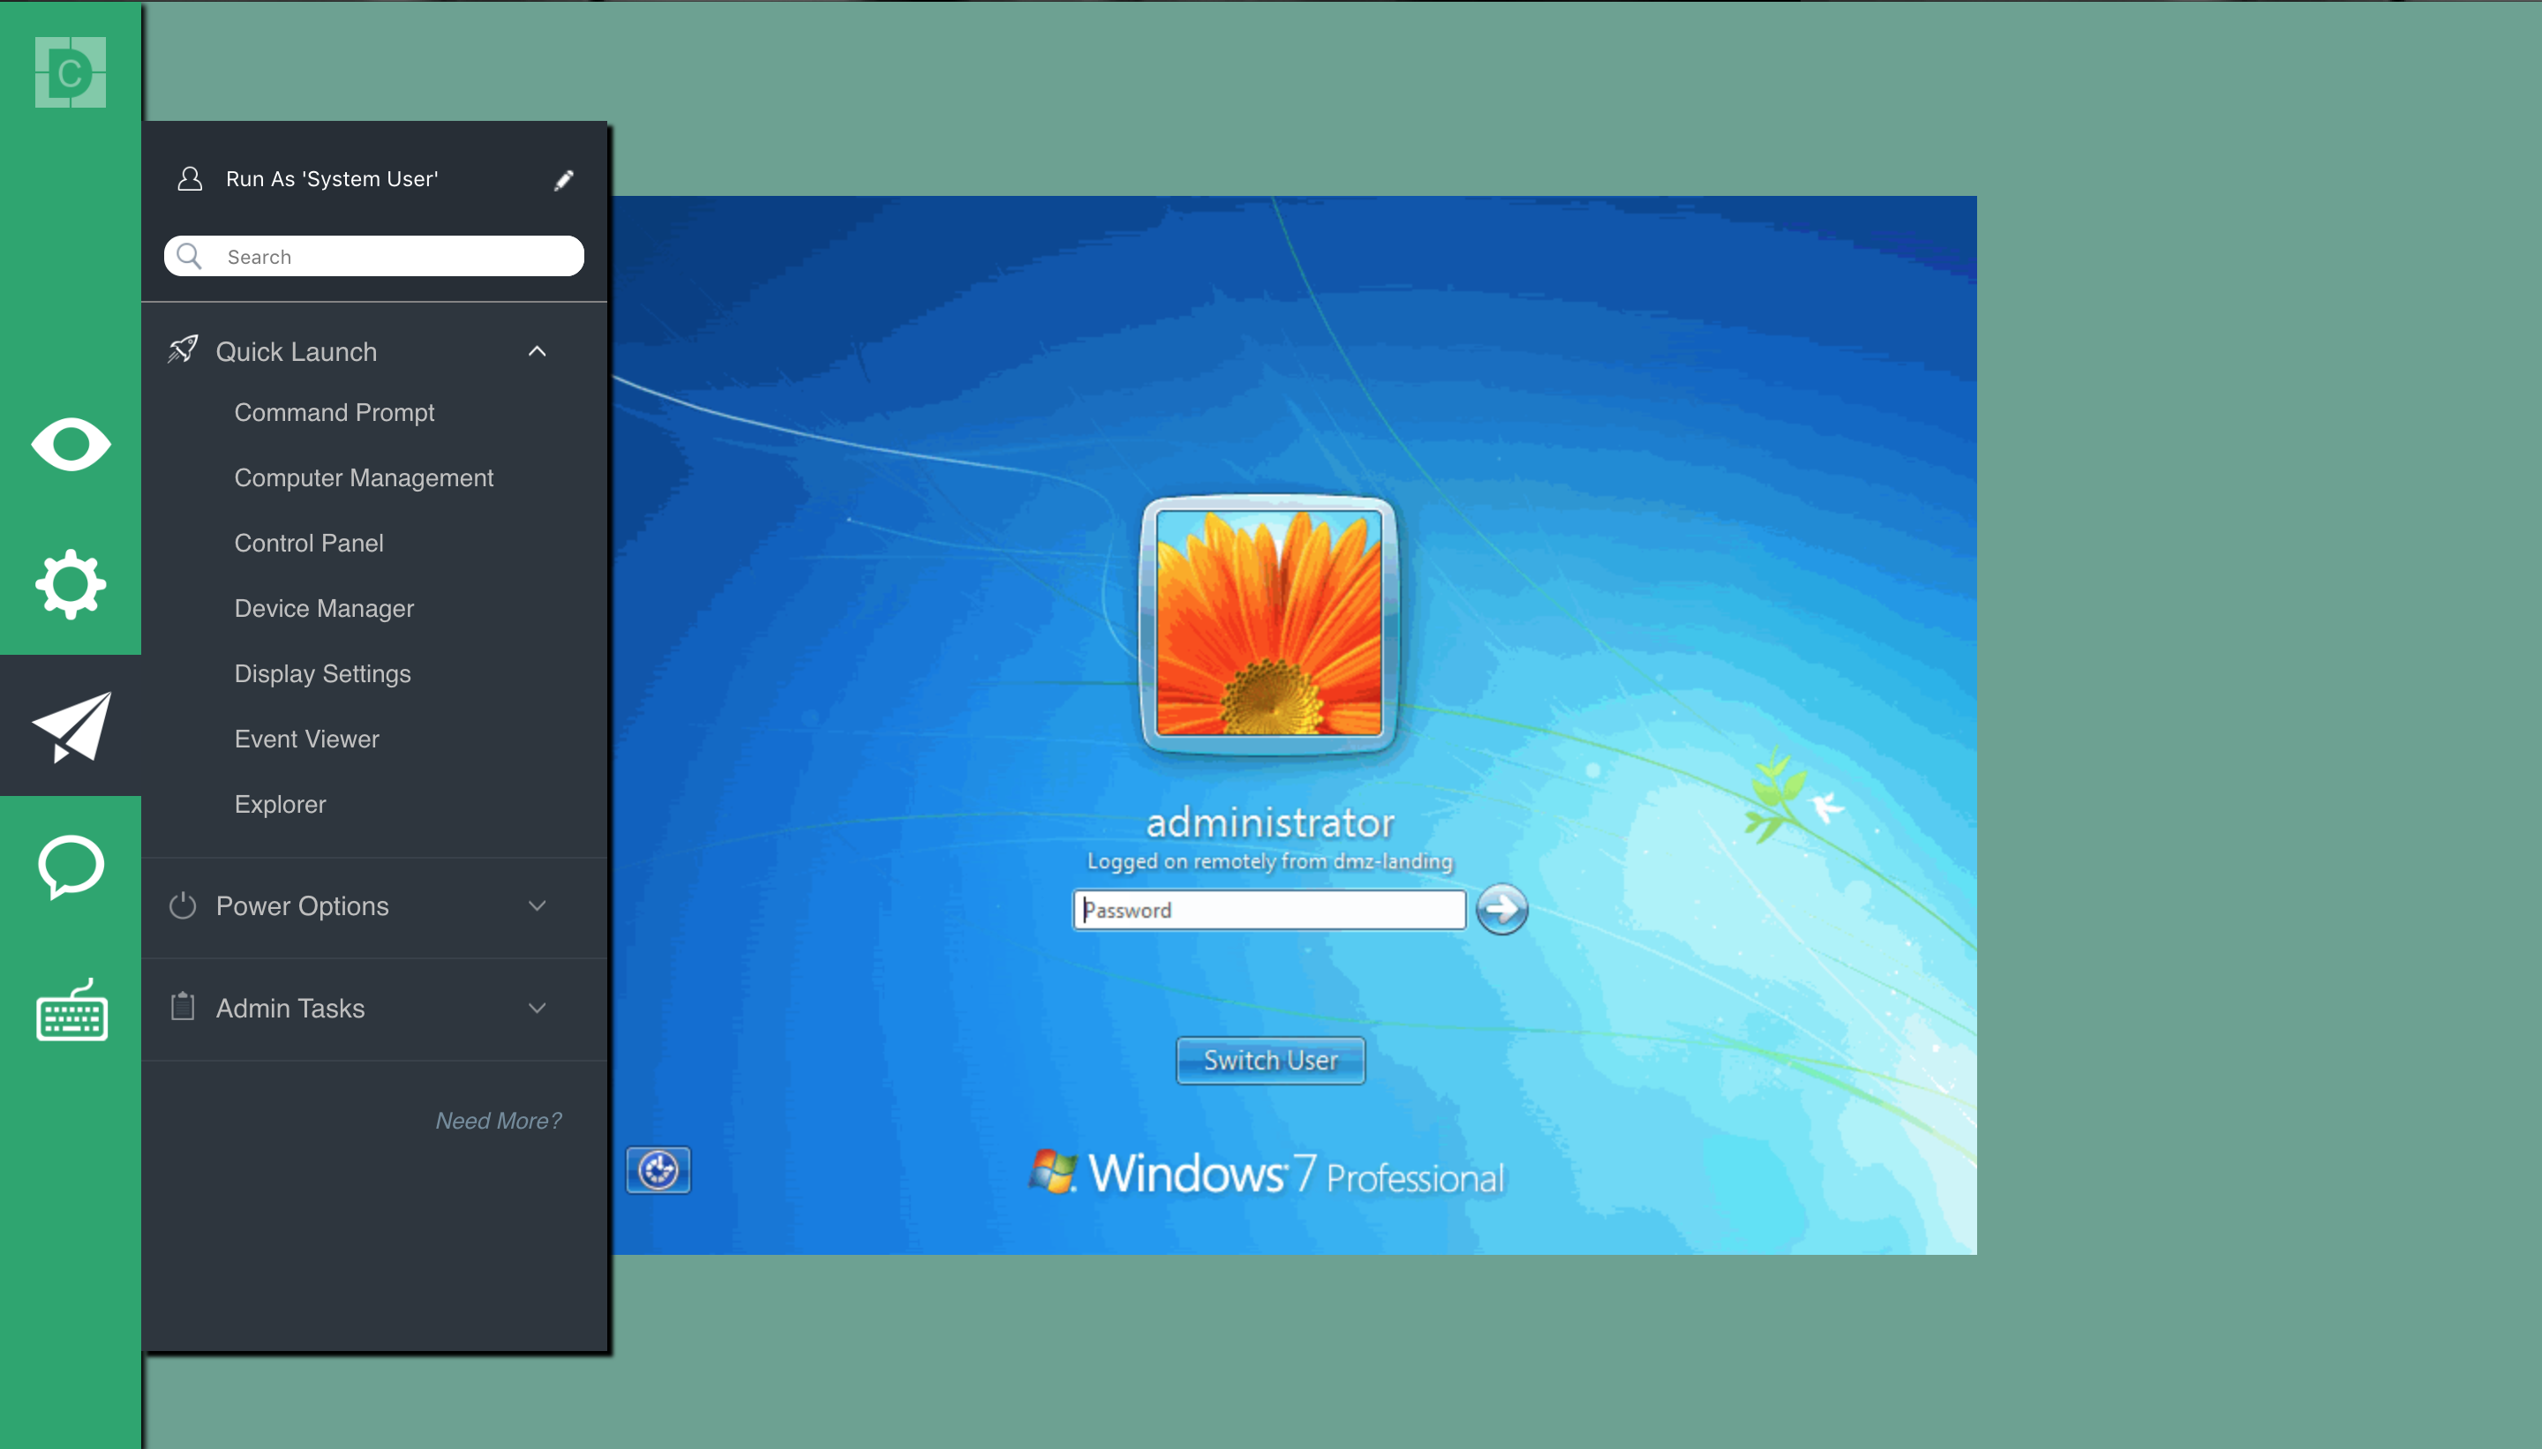Click the Connectwise square logo icon
Screen dimensions: 2542x1449
70,70
